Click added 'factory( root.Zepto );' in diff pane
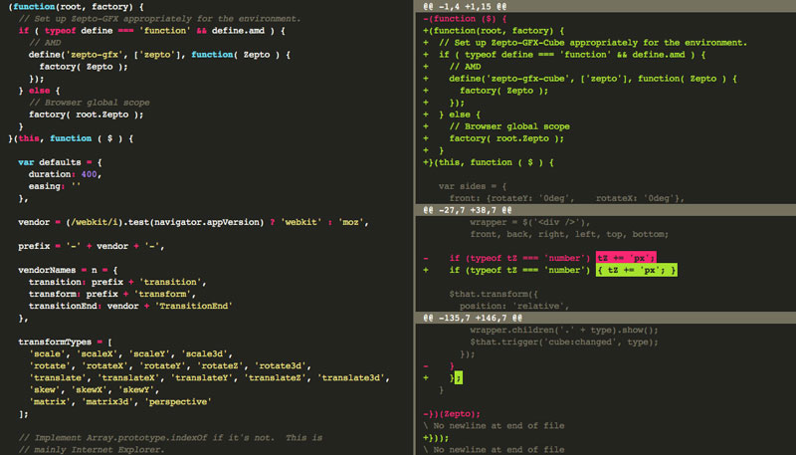The width and height of the screenshot is (796, 455). (x=506, y=138)
